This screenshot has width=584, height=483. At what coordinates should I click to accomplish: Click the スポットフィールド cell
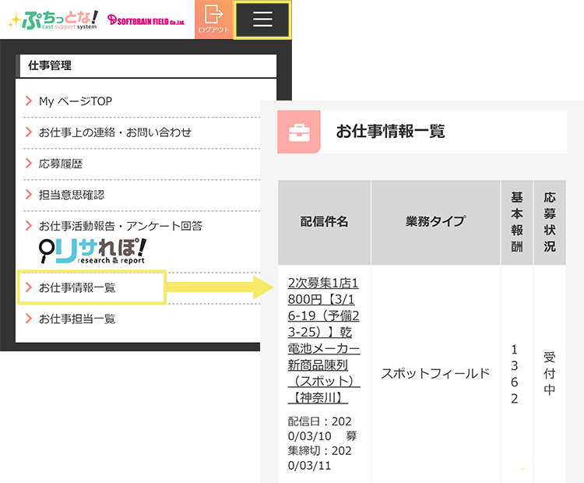[435, 373]
